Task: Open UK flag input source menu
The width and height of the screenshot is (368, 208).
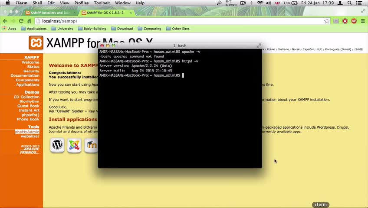Action: pyautogui.click(x=277, y=3)
